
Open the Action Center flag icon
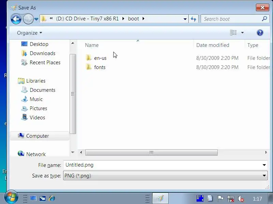[220, 198]
